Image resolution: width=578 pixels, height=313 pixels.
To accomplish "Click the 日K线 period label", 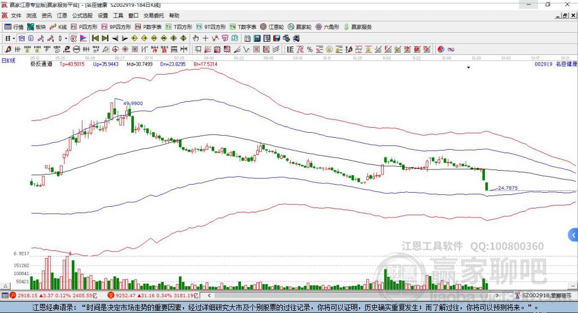I will (x=8, y=60).
